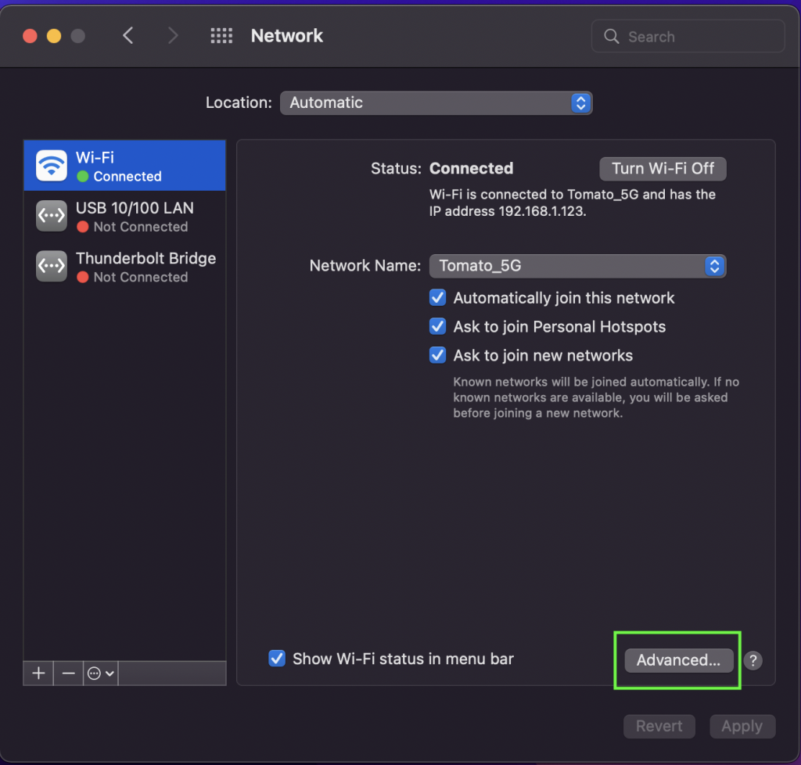Show all preferences grid icon
801x765 pixels.
(221, 36)
